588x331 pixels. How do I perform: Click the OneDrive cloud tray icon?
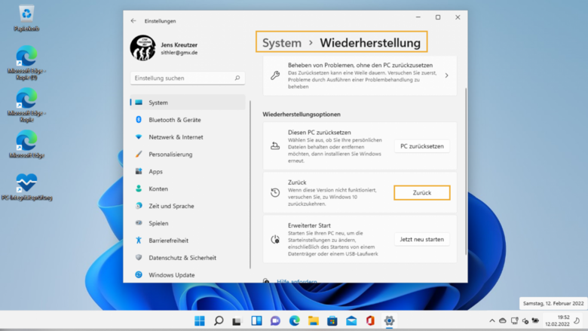pyautogui.click(x=503, y=321)
